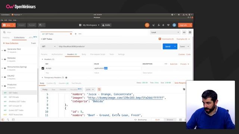This screenshot has width=239, height=134.
Task: Click the heart icon in header
Action: click(168, 25)
